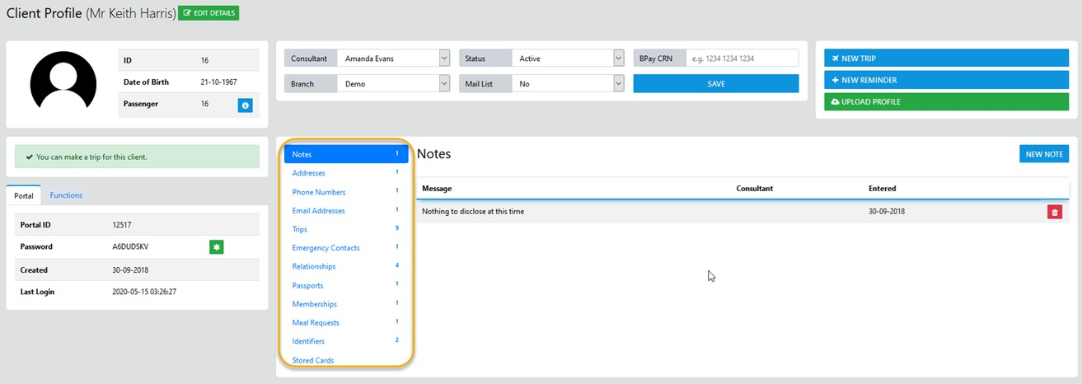Open the Trips section
The height and width of the screenshot is (384, 1082).
[x=300, y=229]
